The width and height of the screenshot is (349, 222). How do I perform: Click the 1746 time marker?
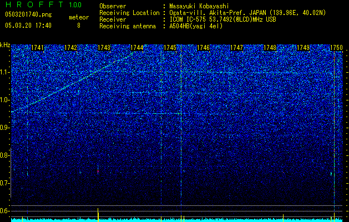click(204, 48)
